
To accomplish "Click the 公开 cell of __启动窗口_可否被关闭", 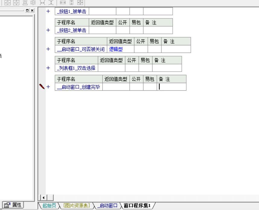I will tap(141, 49).
